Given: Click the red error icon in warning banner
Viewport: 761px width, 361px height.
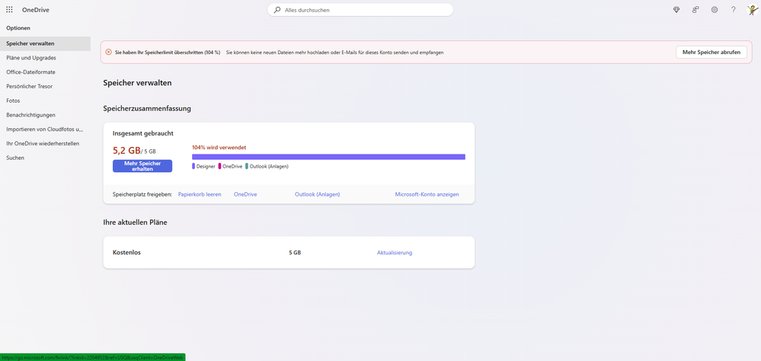Looking at the screenshot, I should tap(109, 52).
